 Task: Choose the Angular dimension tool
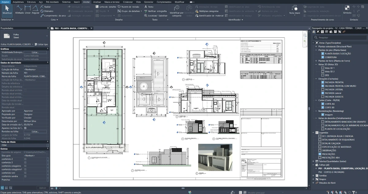[36, 9]
